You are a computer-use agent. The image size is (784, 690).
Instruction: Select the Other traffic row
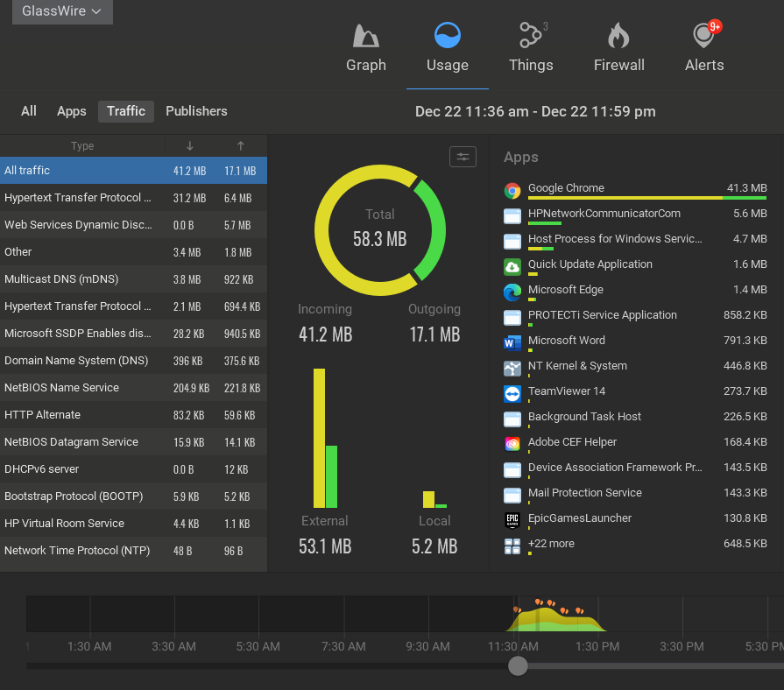point(133,252)
